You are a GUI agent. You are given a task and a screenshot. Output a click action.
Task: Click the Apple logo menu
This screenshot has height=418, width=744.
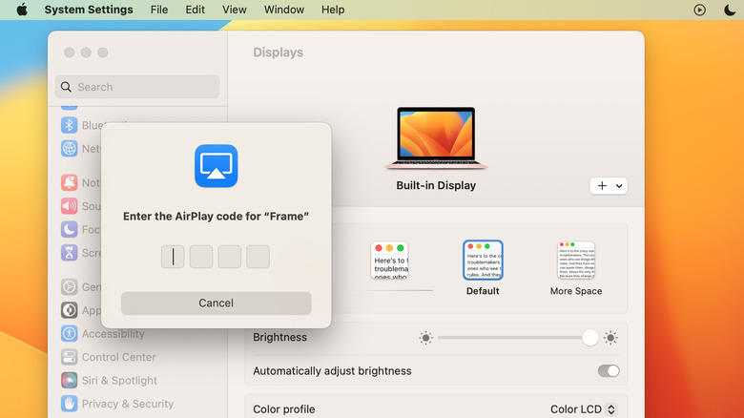coord(22,10)
